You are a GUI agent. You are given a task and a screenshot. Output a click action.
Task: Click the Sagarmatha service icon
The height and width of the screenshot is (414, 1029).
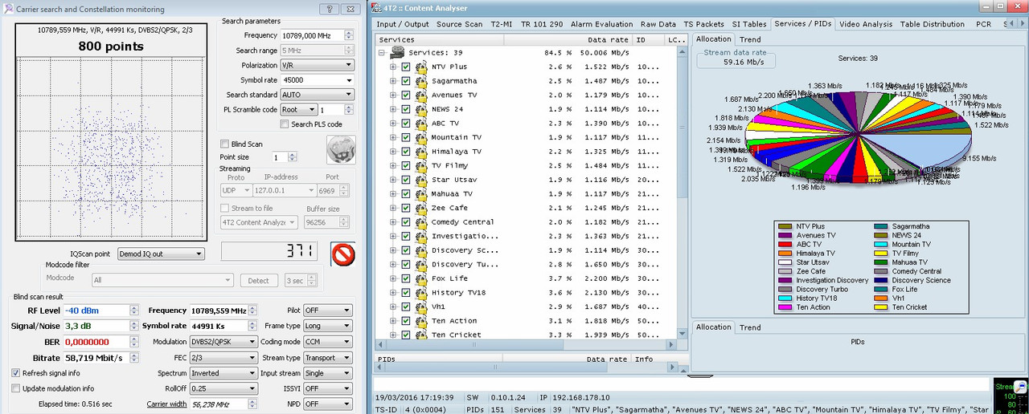pos(420,81)
